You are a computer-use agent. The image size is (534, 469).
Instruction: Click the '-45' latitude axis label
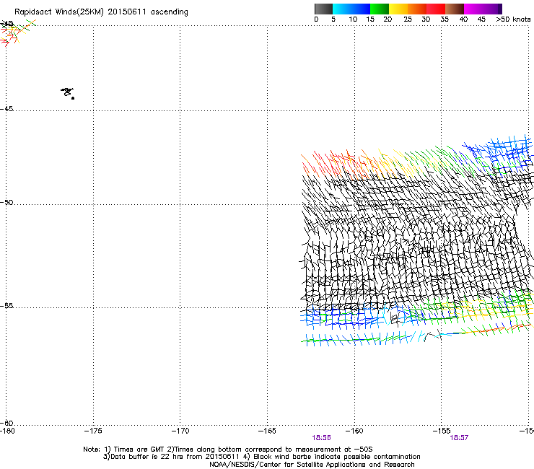click(x=6, y=109)
